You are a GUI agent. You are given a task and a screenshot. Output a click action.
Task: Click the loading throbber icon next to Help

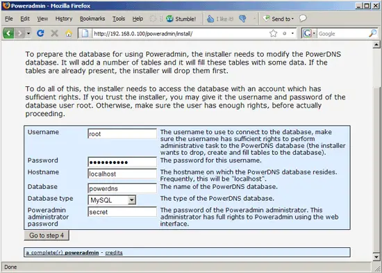153,19
